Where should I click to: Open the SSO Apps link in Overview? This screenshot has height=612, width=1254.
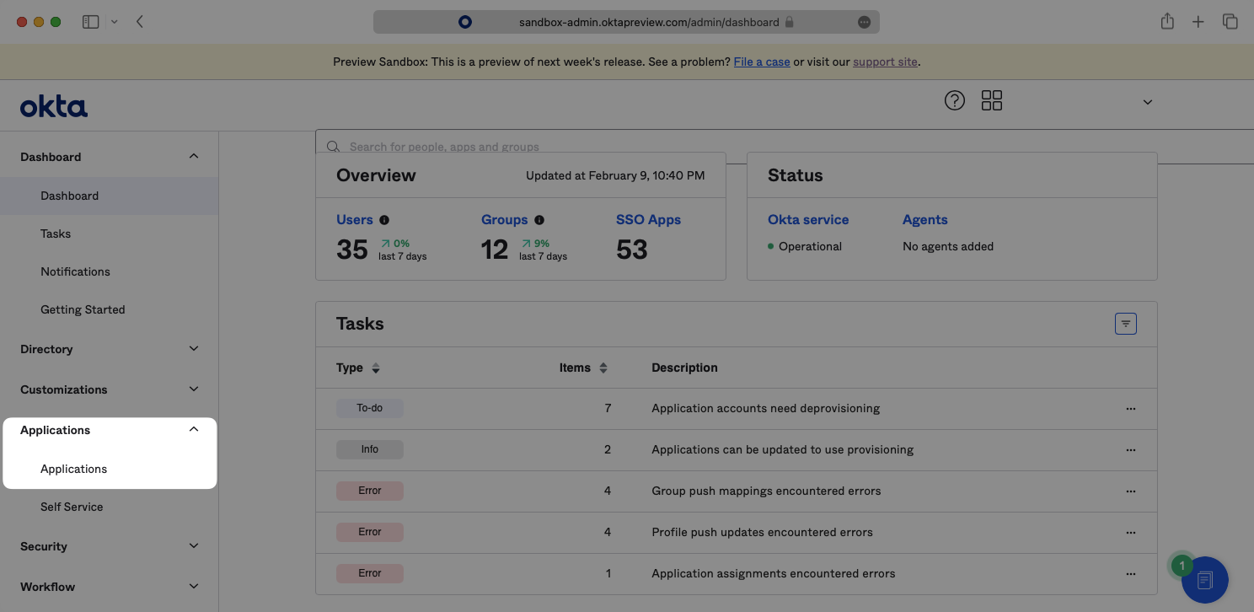point(647,219)
